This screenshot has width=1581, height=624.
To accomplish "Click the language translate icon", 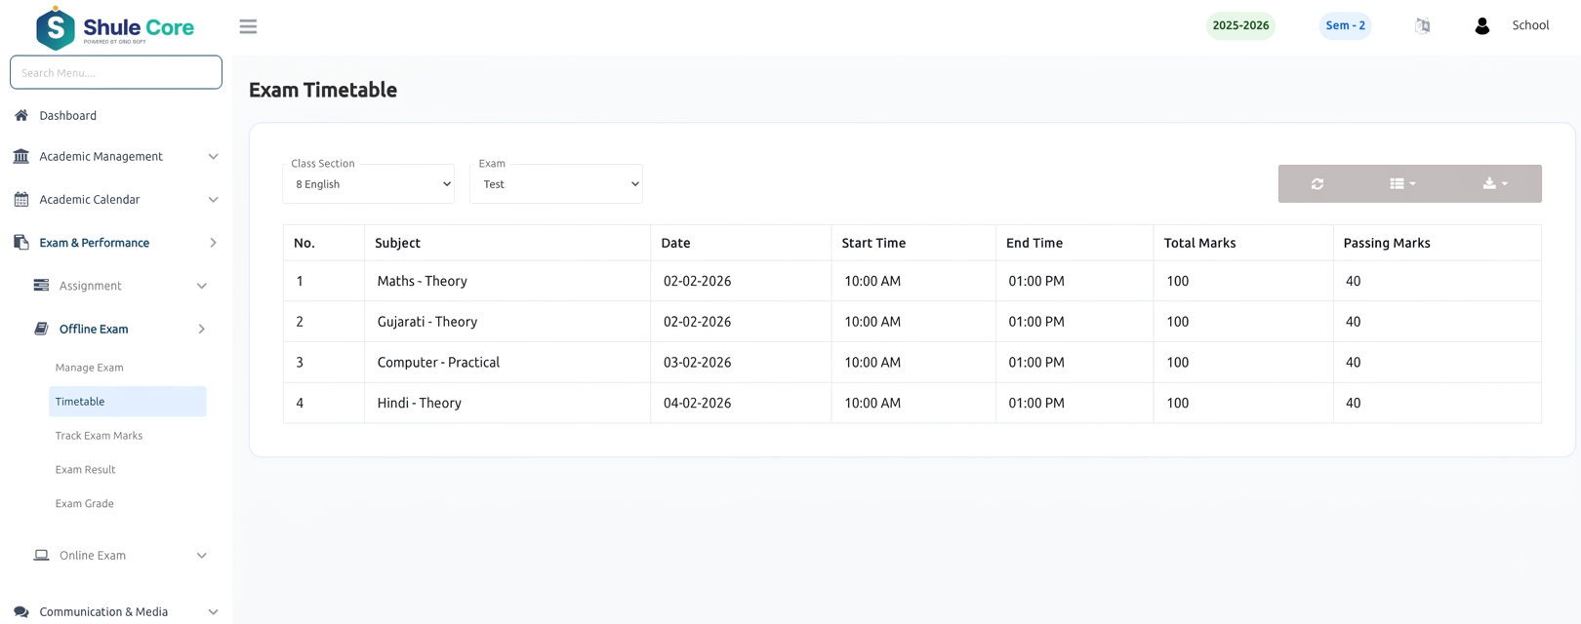I will point(1422,26).
